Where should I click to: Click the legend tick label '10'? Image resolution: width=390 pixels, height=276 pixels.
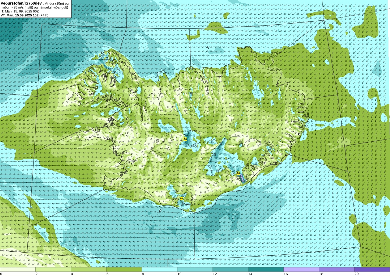(x=179, y=274)
